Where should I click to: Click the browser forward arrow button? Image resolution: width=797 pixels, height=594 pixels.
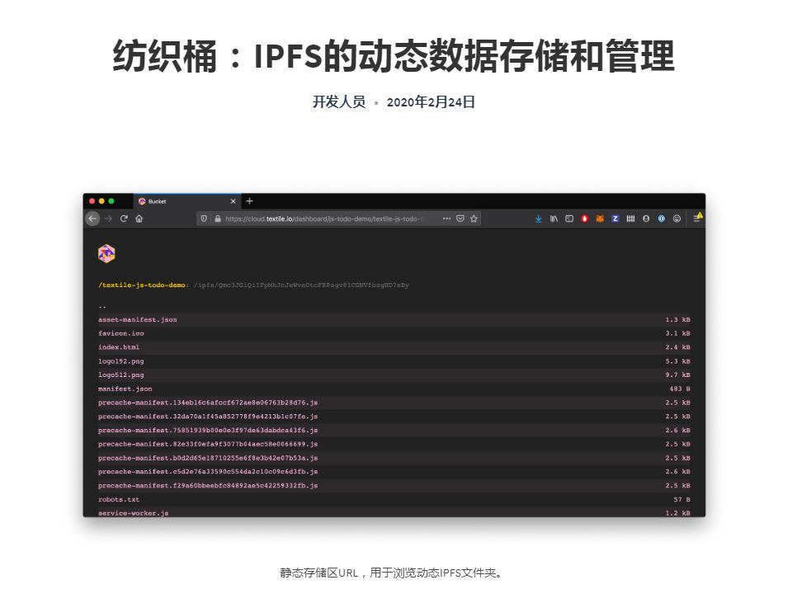108,219
